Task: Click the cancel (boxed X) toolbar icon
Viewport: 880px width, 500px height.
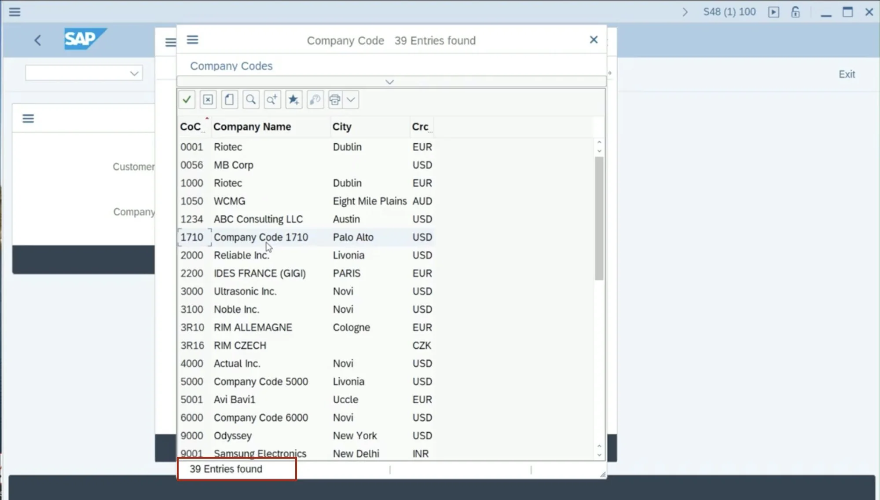Action: click(208, 100)
